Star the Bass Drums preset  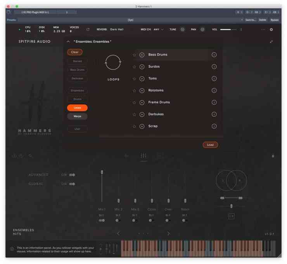point(134,55)
